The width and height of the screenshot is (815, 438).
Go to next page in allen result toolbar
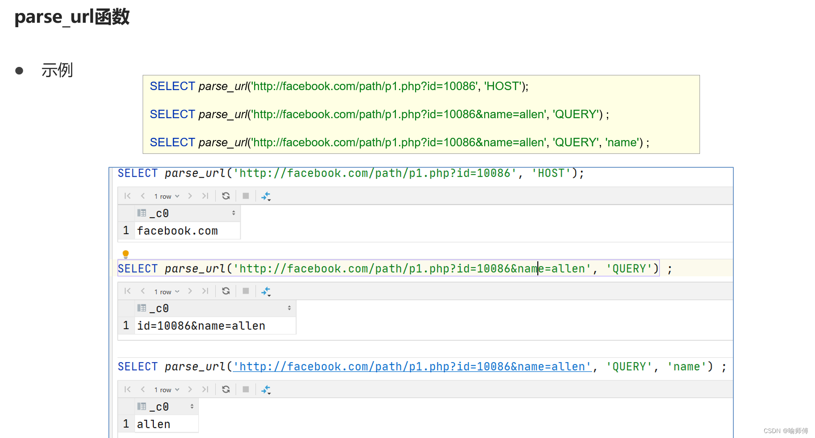point(190,389)
